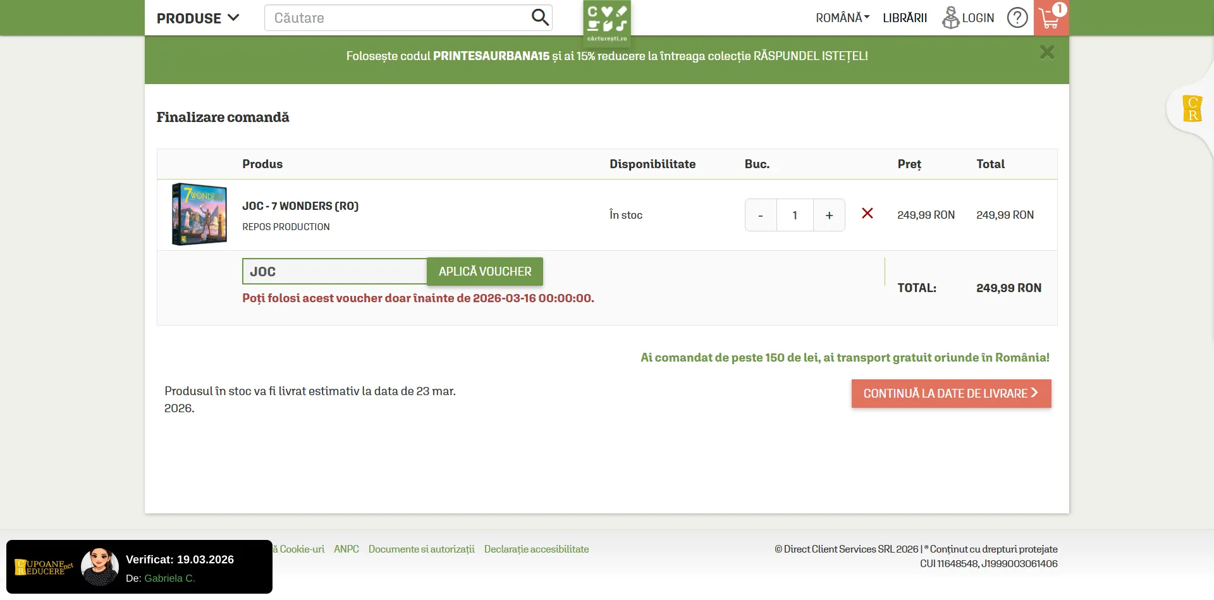Increase quantity with plus button
The image size is (1214, 600).
click(829, 216)
